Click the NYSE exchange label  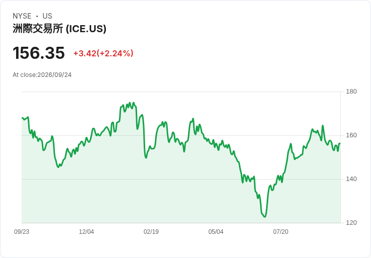[x=22, y=16]
